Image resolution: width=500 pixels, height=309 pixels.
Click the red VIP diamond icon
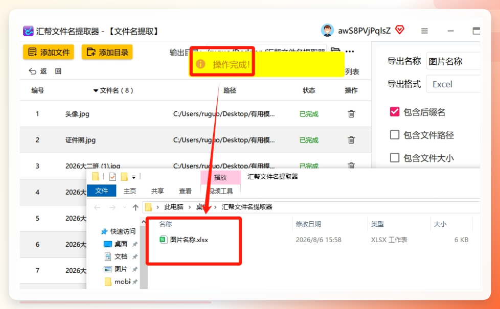coord(400,30)
